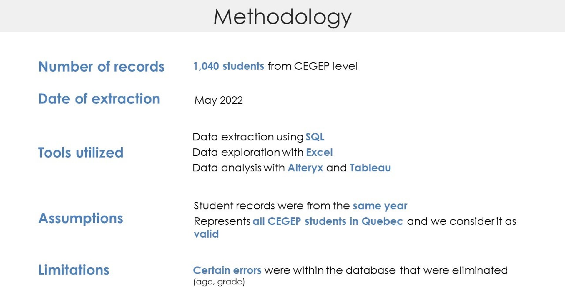
Task: Click the Certain errors highlighted text
Action: tap(227, 270)
